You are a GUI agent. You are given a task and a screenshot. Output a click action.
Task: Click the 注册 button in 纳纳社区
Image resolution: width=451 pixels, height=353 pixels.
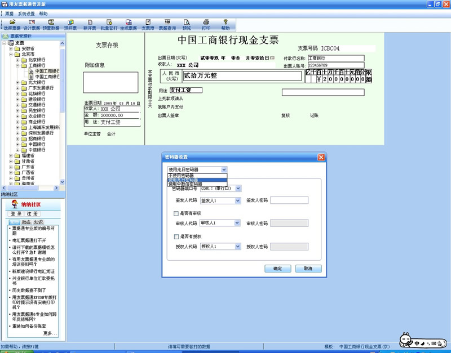click(32, 214)
